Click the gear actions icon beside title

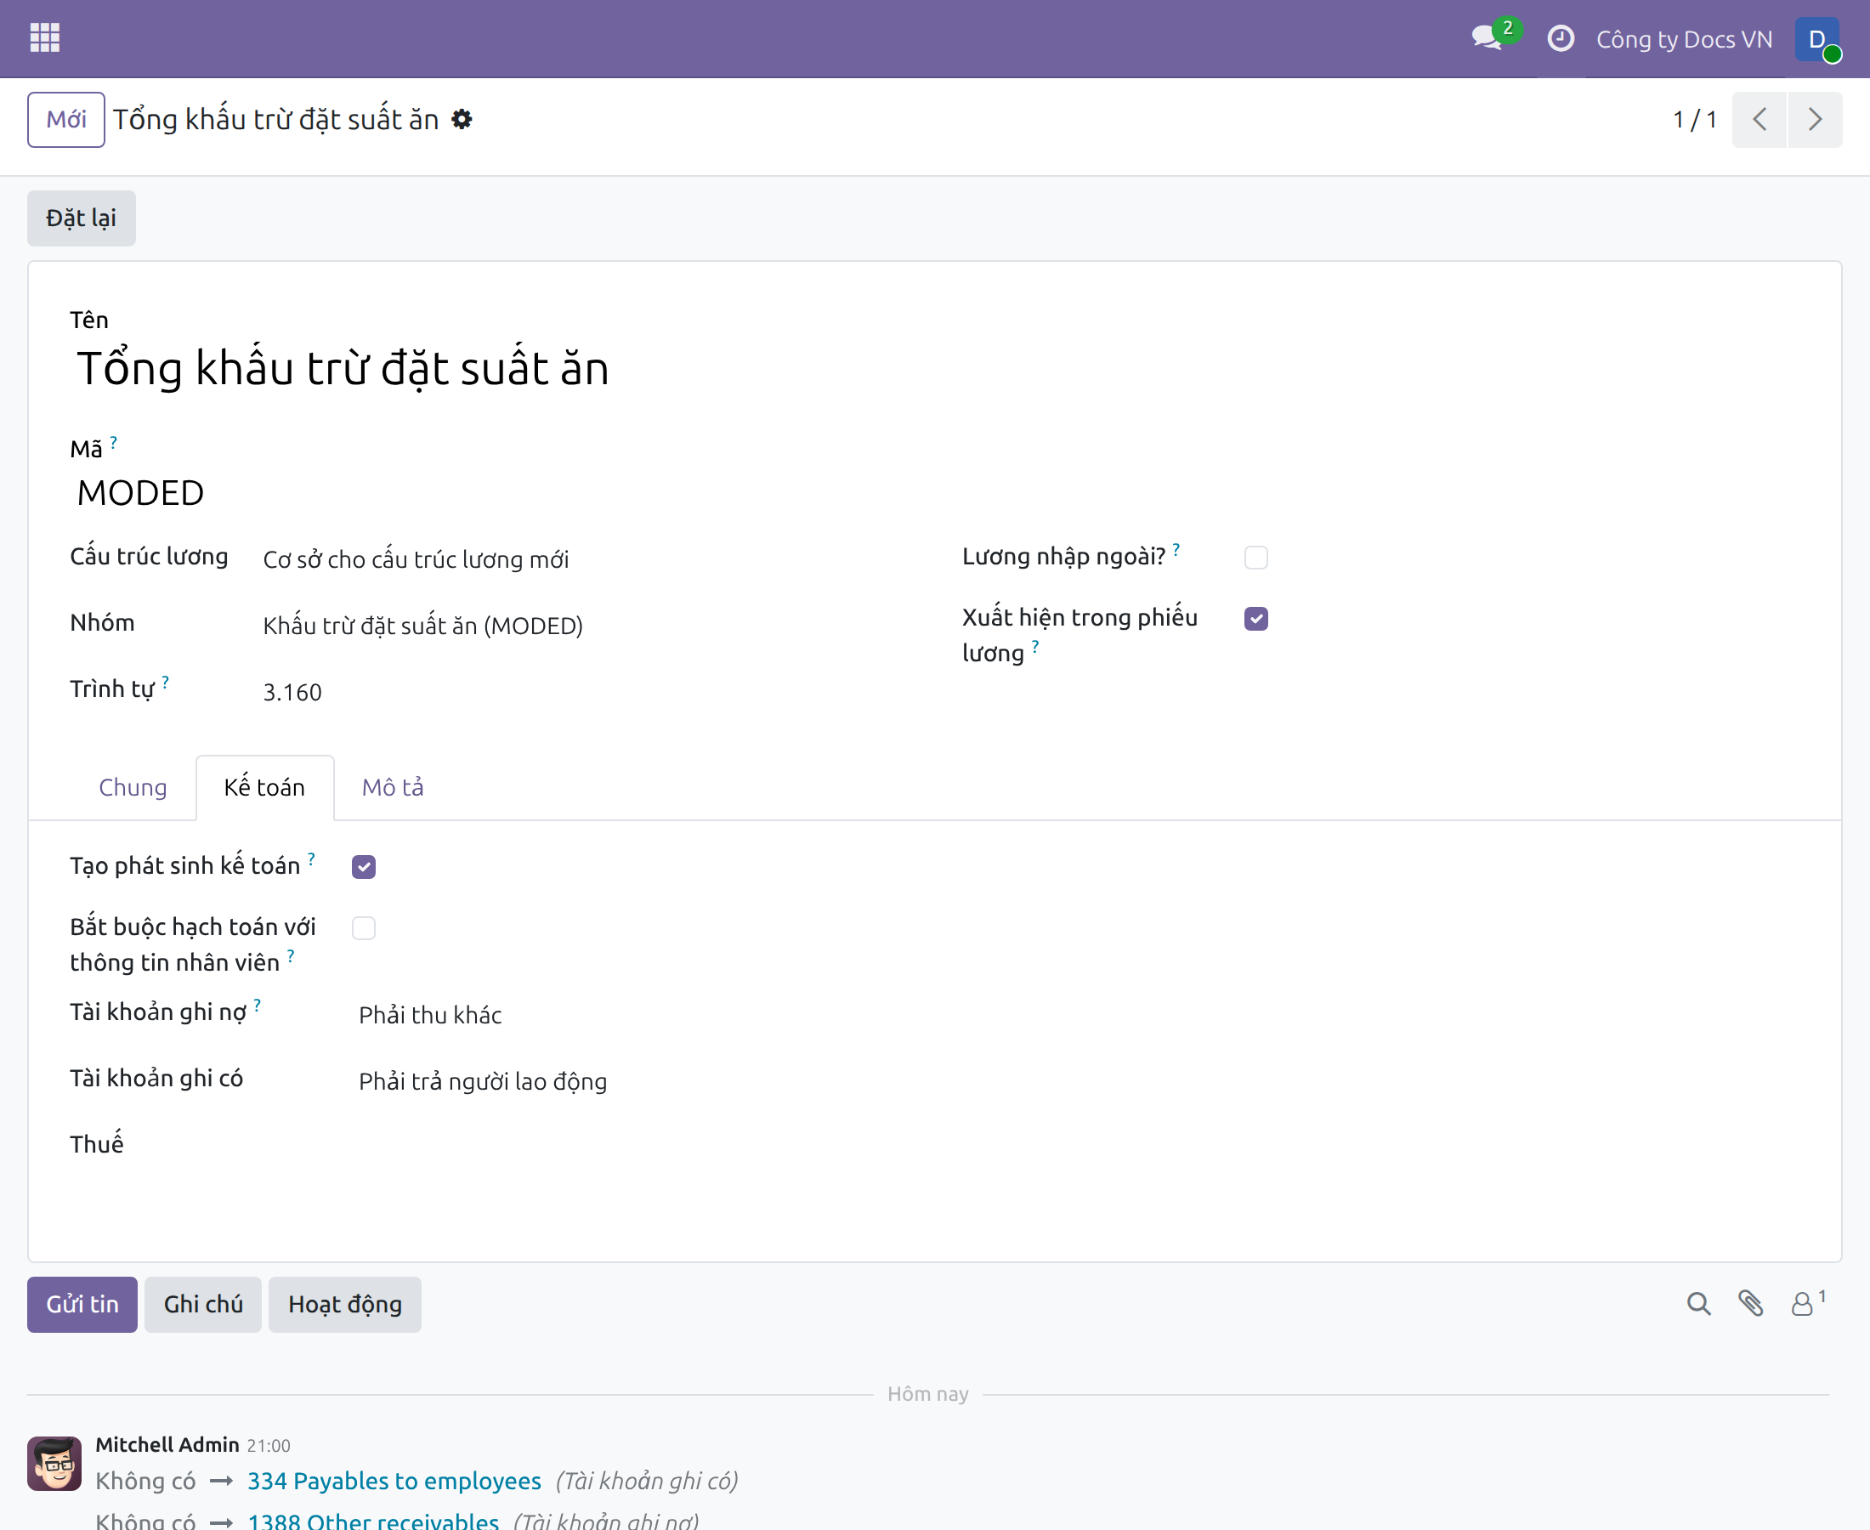(x=462, y=119)
